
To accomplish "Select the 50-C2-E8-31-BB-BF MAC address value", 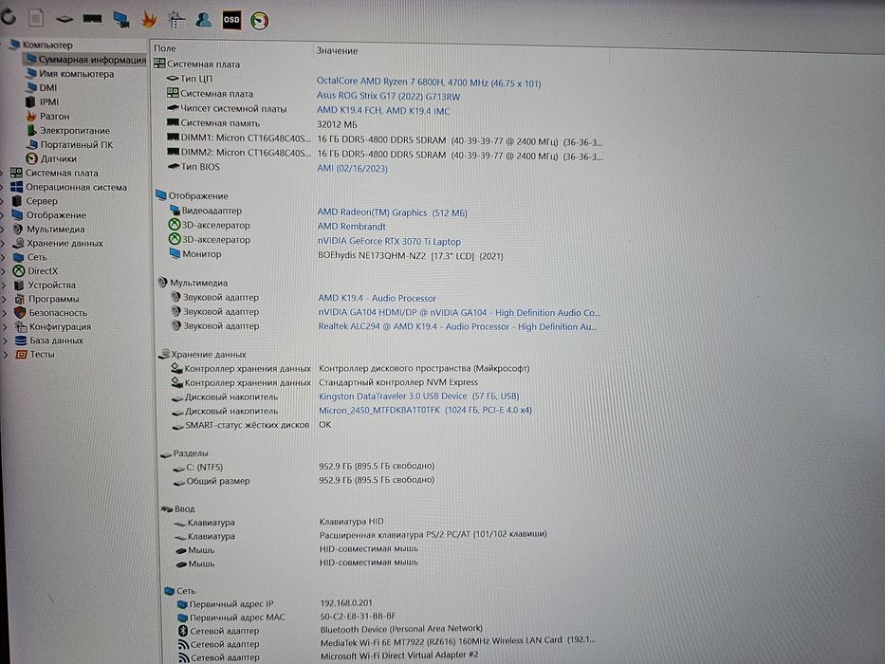I will 358,616.
